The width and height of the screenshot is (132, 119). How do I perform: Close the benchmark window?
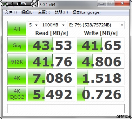122,3
